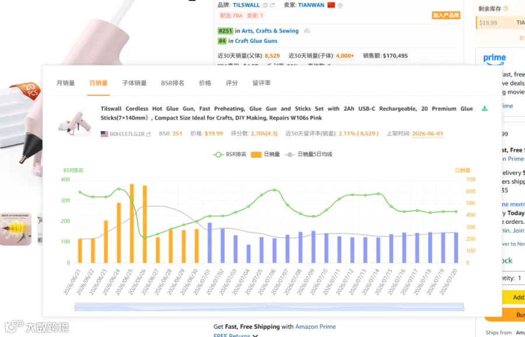Click the left handle of the chart range slider

pos(75,308)
